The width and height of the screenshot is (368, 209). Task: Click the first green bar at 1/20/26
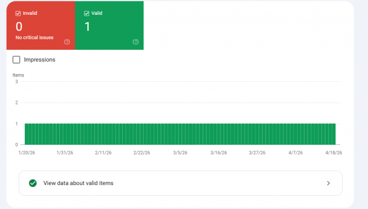coord(26,134)
